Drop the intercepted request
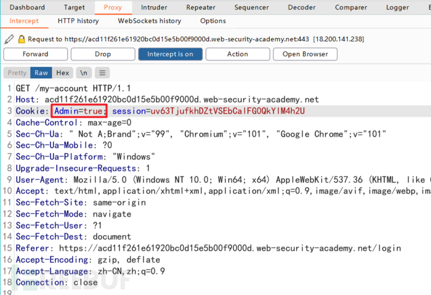Viewport: 431px width, 295px height. (102, 54)
